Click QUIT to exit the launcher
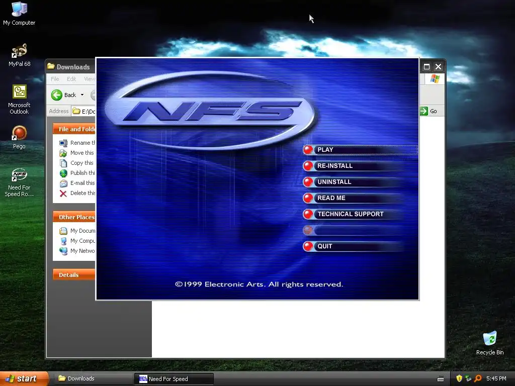 point(353,246)
